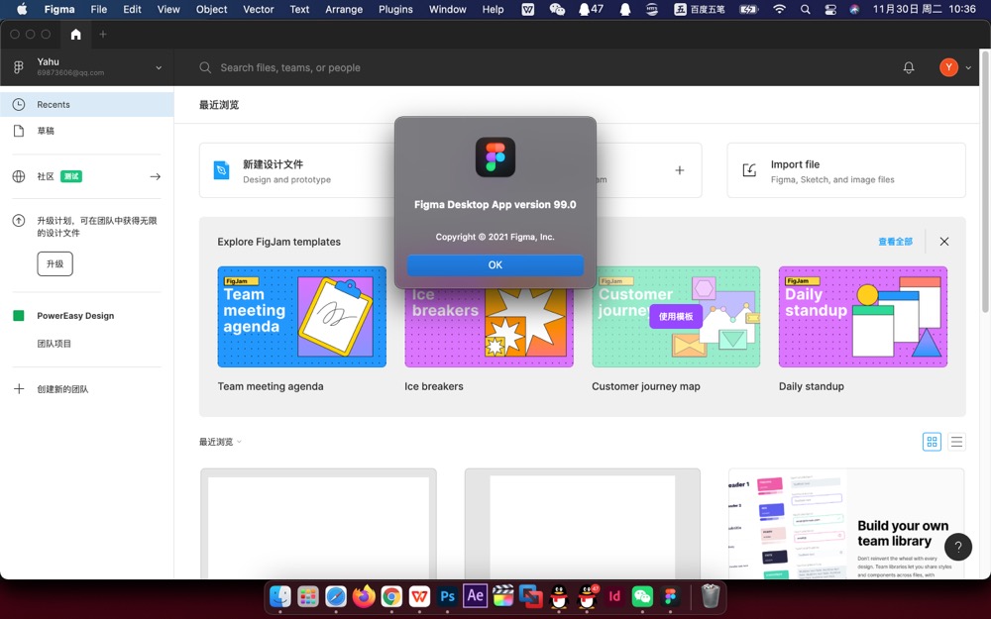Open the user avatar dropdown menu
Image resolution: width=991 pixels, height=619 pixels.
coord(955,68)
